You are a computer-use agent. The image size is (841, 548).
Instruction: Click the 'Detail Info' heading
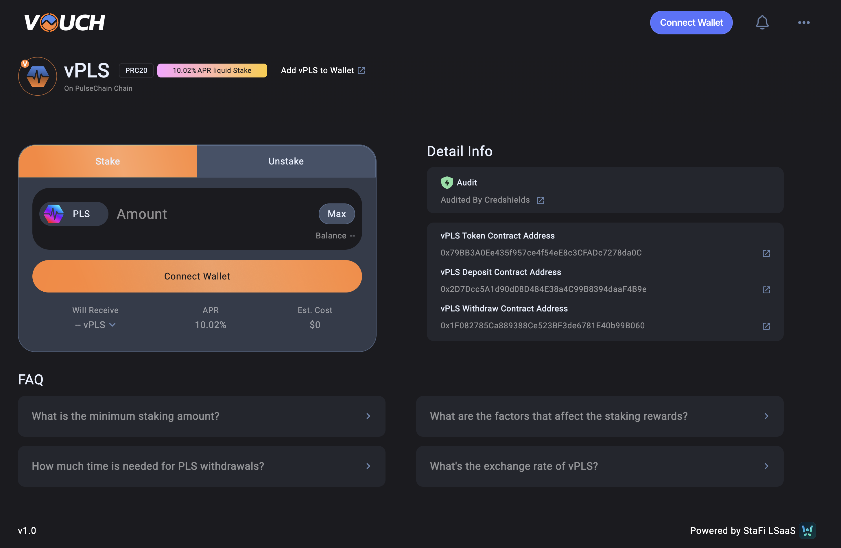point(459,151)
